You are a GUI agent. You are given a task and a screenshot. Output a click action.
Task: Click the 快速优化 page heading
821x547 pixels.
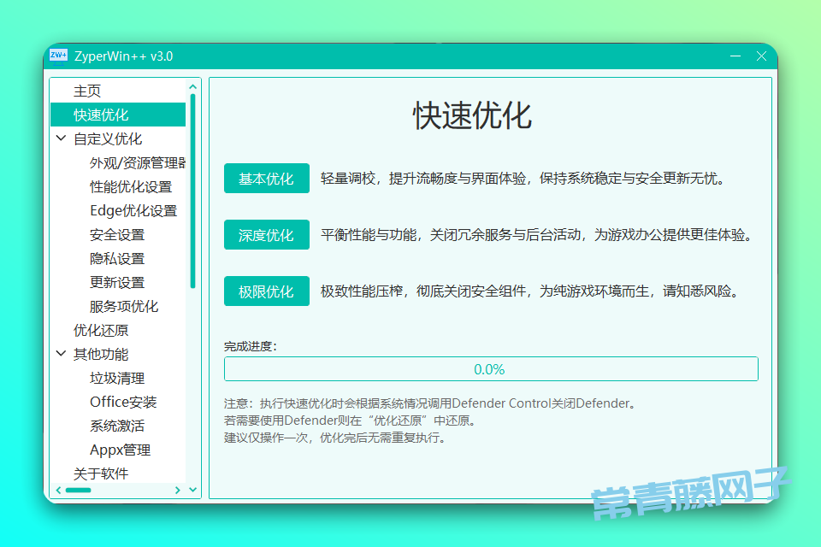[x=472, y=115]
